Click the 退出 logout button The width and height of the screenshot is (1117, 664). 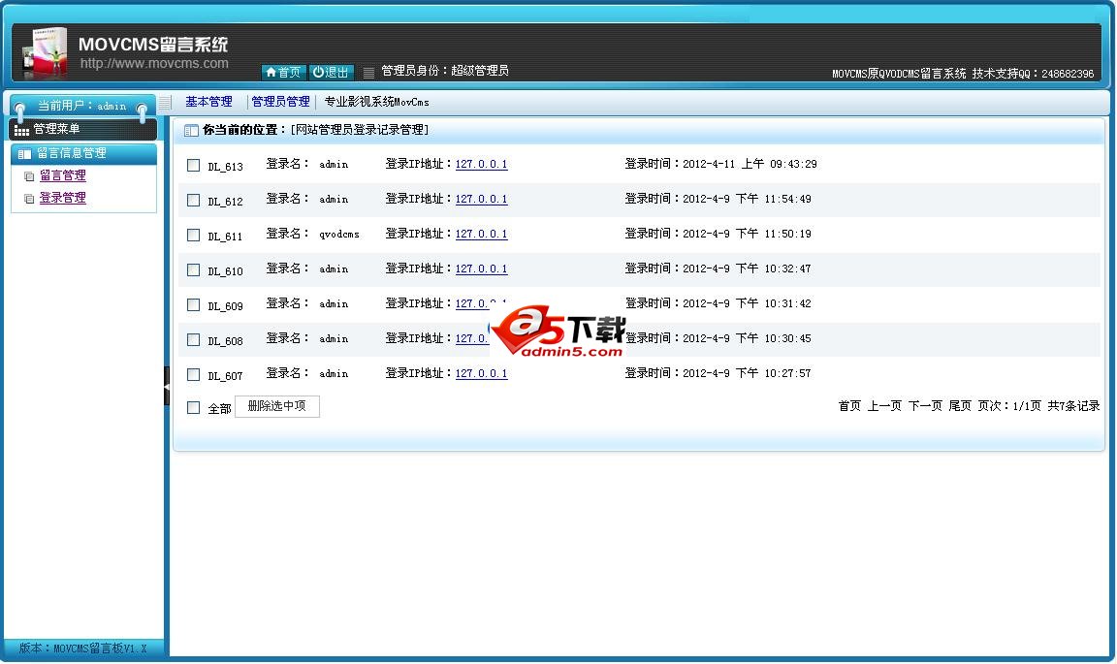click(332, 72)
